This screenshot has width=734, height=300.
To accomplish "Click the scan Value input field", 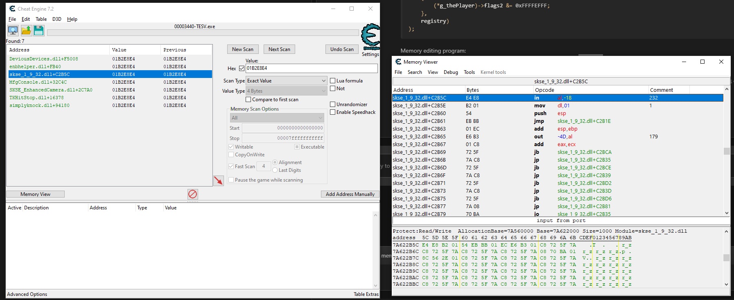I will (x=312, y=68).
